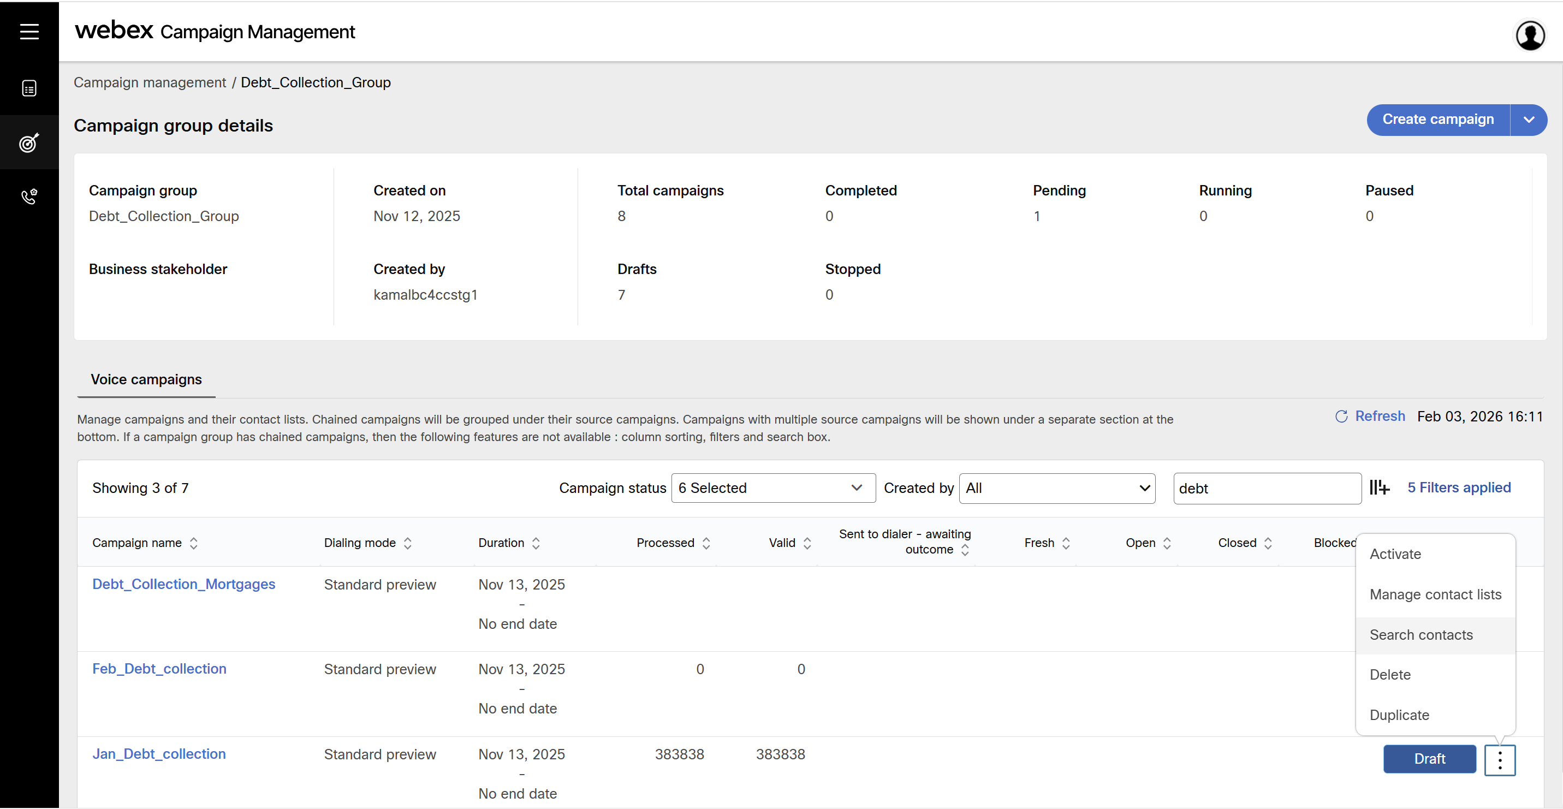
Task: Select Search contacts menu option
Action: pyautogui.click(x=1421, y=635)
